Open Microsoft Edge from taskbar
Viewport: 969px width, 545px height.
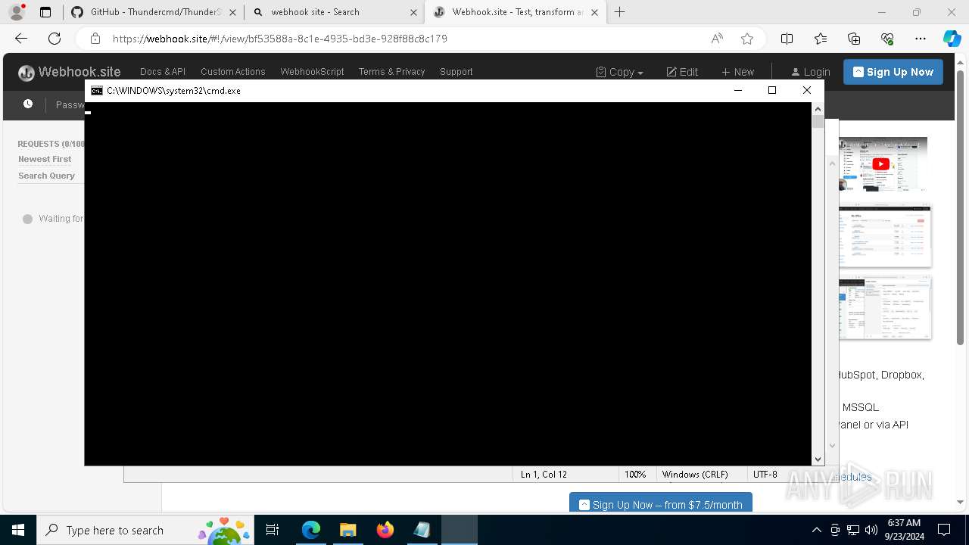click(310, 530)
